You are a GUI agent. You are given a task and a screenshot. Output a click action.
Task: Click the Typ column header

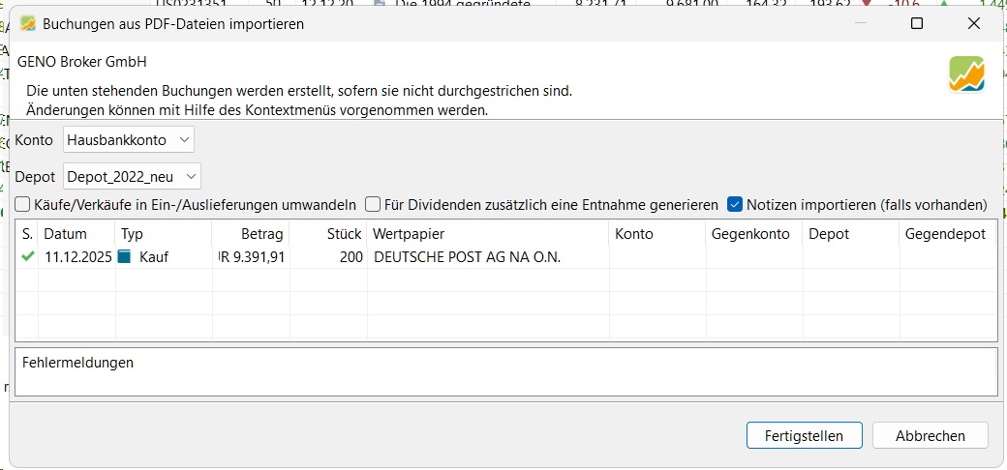pos(132,234)
